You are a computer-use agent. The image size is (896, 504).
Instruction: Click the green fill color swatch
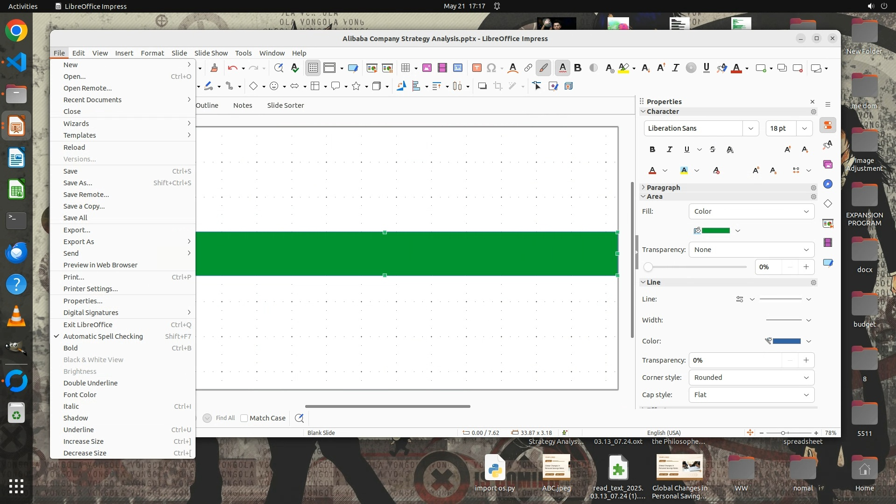(x=715, y=231)
